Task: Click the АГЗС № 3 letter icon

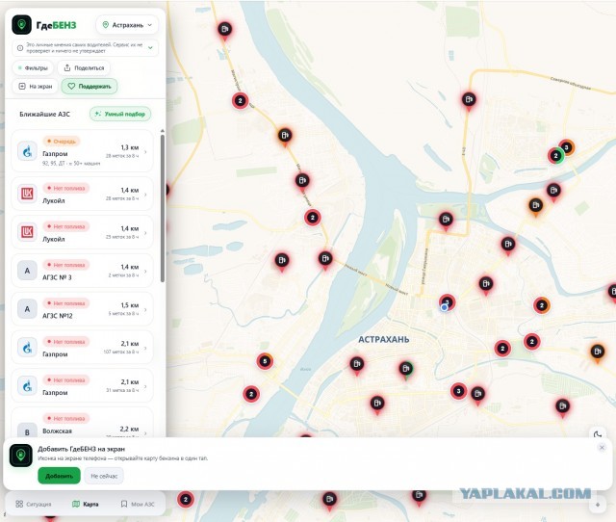Action: coord(27,271)
